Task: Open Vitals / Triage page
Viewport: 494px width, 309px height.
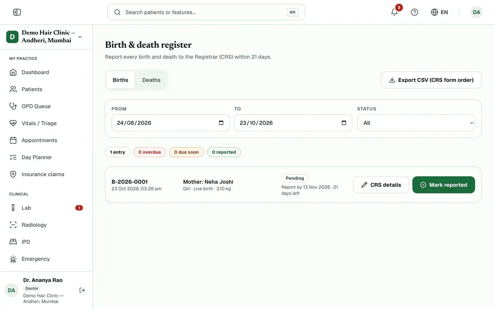Action: pos(46,123)
